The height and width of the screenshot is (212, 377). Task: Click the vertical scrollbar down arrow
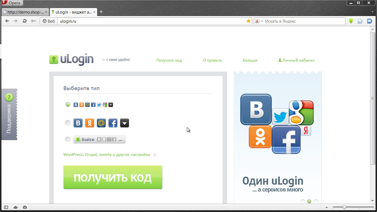tap(373, 201)
